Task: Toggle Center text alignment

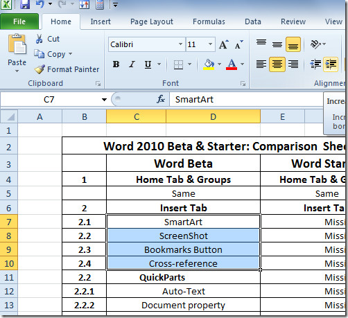Action: pyautogui.click(x=277, y=64)
